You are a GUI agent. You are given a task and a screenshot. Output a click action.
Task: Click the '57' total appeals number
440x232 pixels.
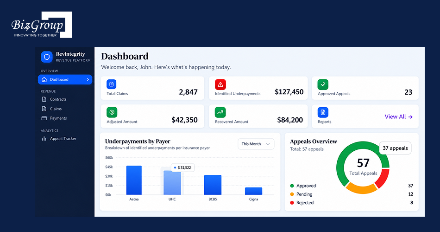tap(363, 163)
